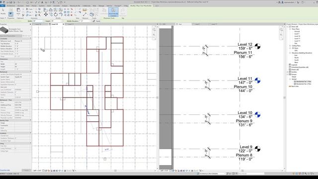
Task: Toggle Automatically Connect placement option
Action: tap(113, 12)
